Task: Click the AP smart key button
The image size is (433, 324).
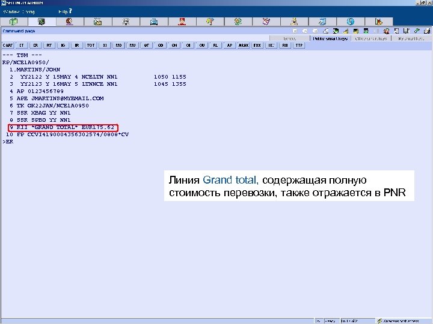Action: tap(230, 46)
